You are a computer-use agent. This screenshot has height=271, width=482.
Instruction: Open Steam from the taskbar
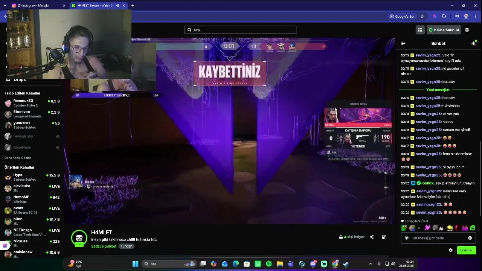coord(346,264)
